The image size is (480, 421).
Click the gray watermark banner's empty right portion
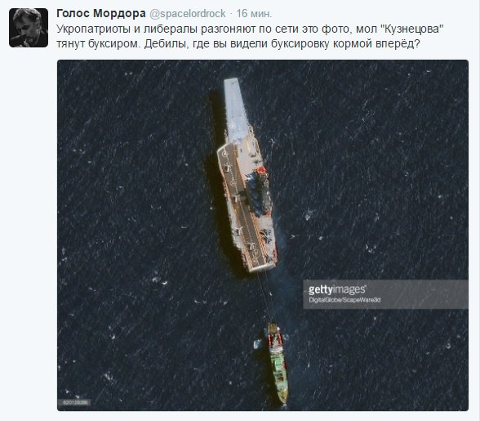pyautogui.click(x=425, y=293)
